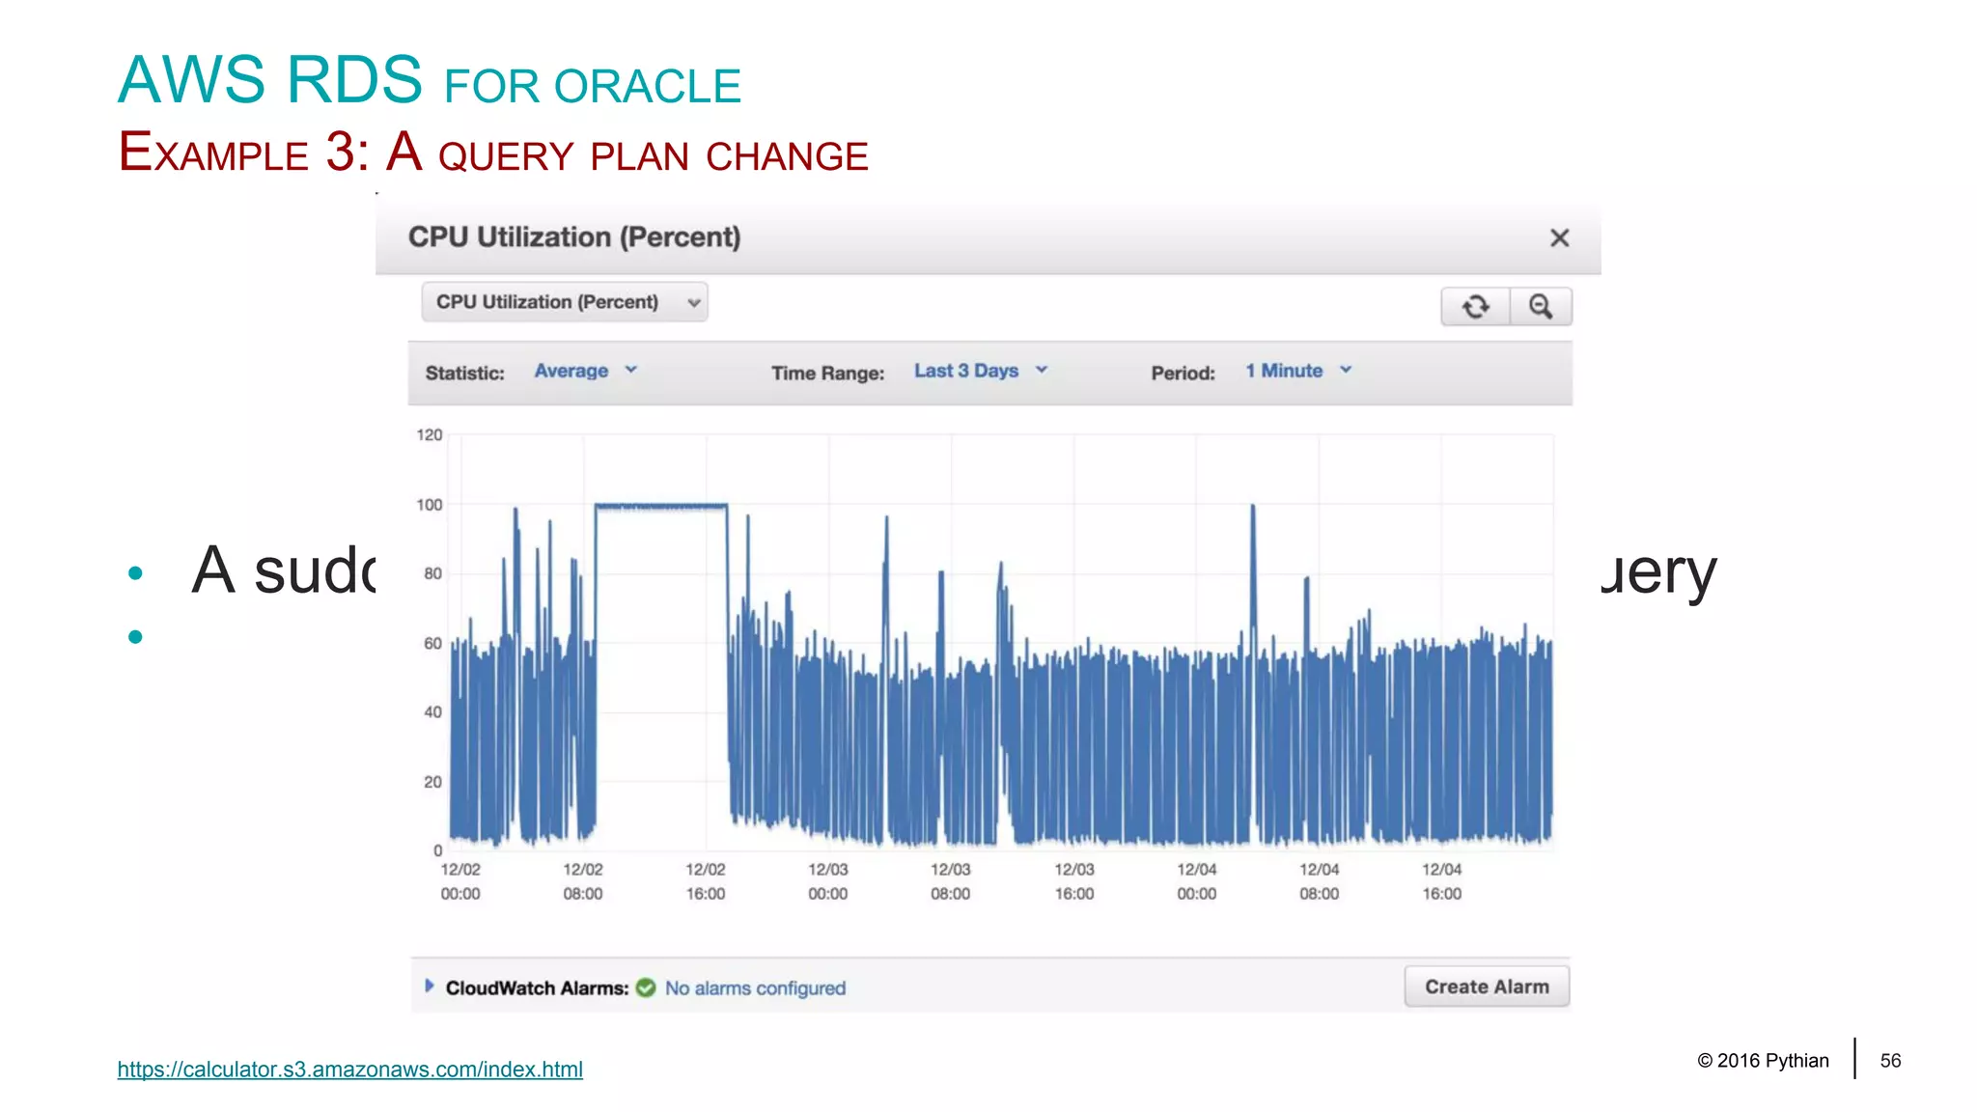Click the Time Range: label

[x=828, y=374]
